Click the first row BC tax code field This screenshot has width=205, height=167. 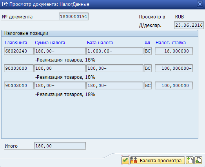(148, 51)
